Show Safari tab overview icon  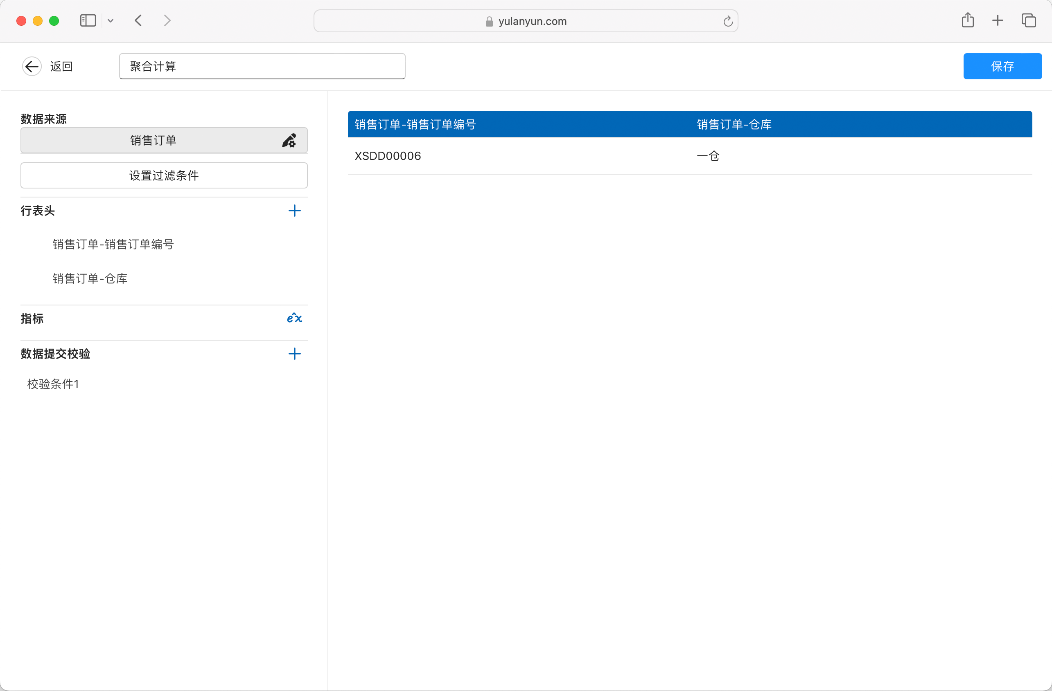(x=1029, y=20)
